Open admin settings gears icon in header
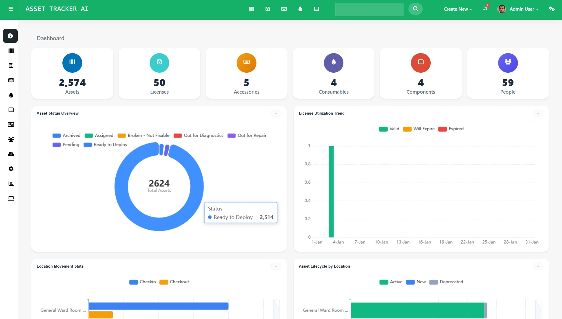The image size is (562, 319). pos(552,9)
